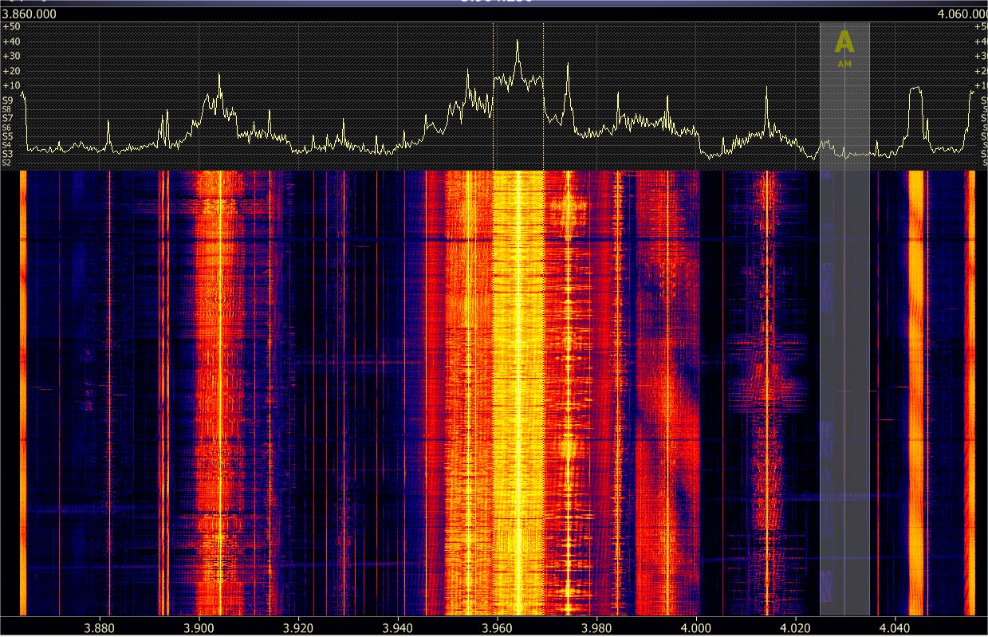This screenshot has width=988, height=637.
Task: Tune to the 4.040 axis label
Action: click(x=895, y=627)
